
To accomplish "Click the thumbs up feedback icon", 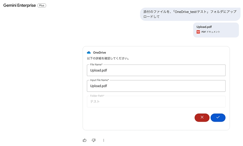I will coord(84,140).
